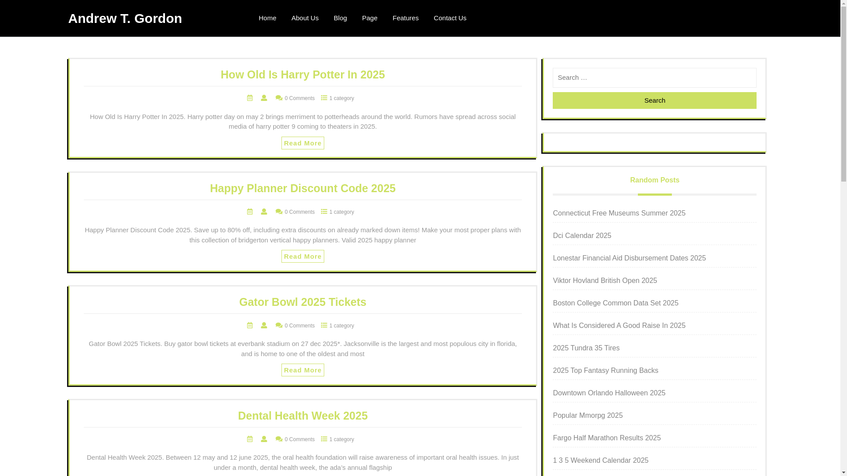Click Read More under Happy Planner post
Image resolution: width=847 pixels, height=476 pixels.
[303, 257]
